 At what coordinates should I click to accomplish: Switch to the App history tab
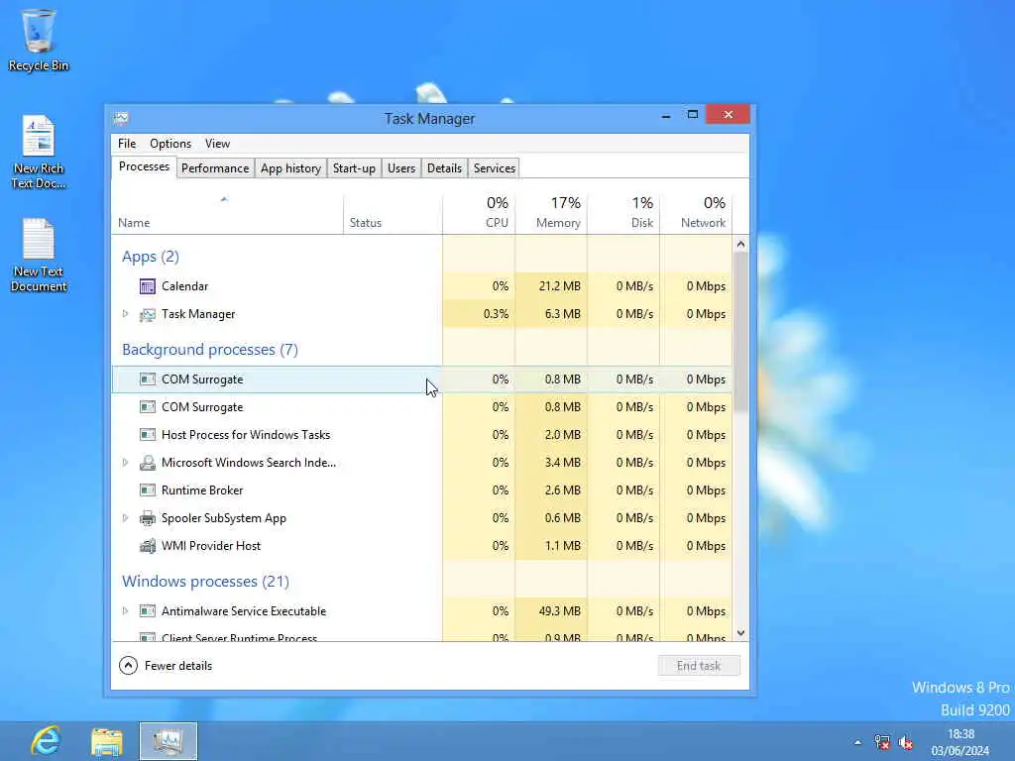coord(290,168)
